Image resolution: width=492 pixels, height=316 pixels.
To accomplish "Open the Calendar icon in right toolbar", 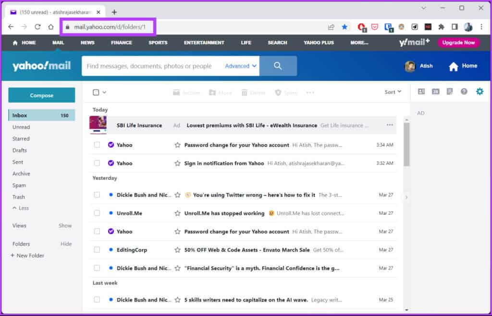I will click(x=435, y=92).
